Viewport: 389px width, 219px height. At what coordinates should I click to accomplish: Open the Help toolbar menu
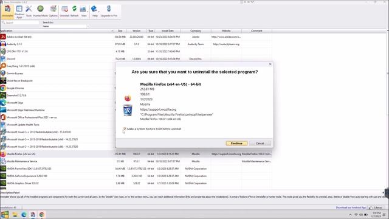pyautogui.click(x=95, y=11)
